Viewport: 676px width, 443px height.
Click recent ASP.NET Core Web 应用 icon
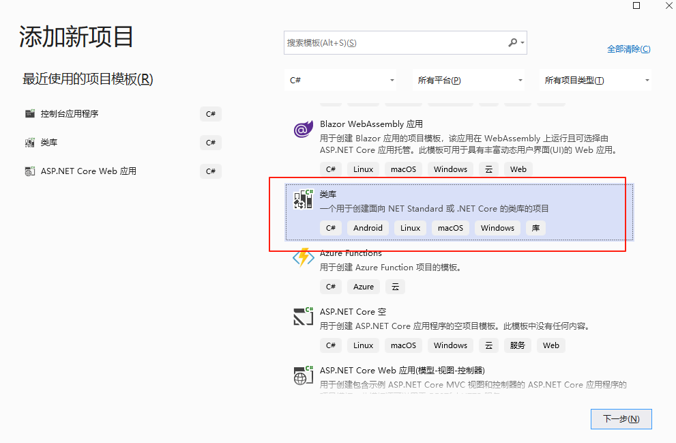(30, 171)
